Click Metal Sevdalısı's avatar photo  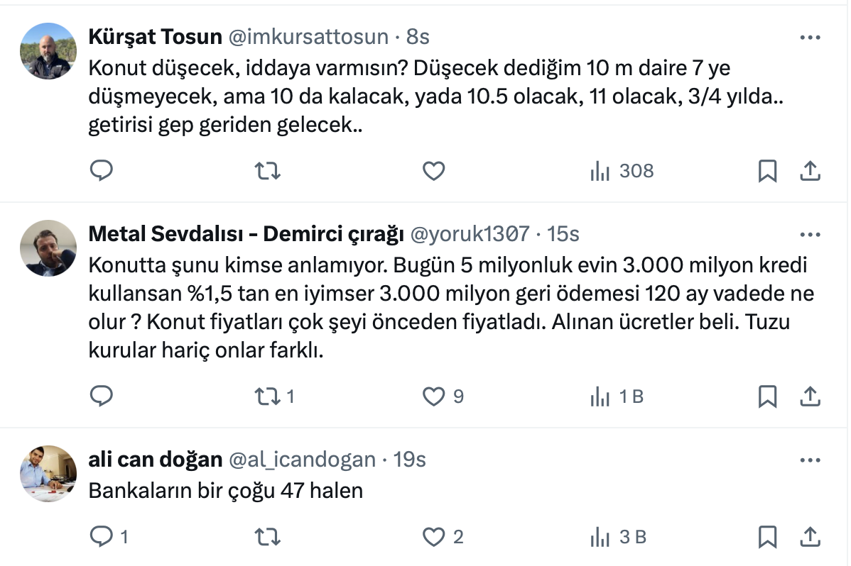click(x=48, y=248)
